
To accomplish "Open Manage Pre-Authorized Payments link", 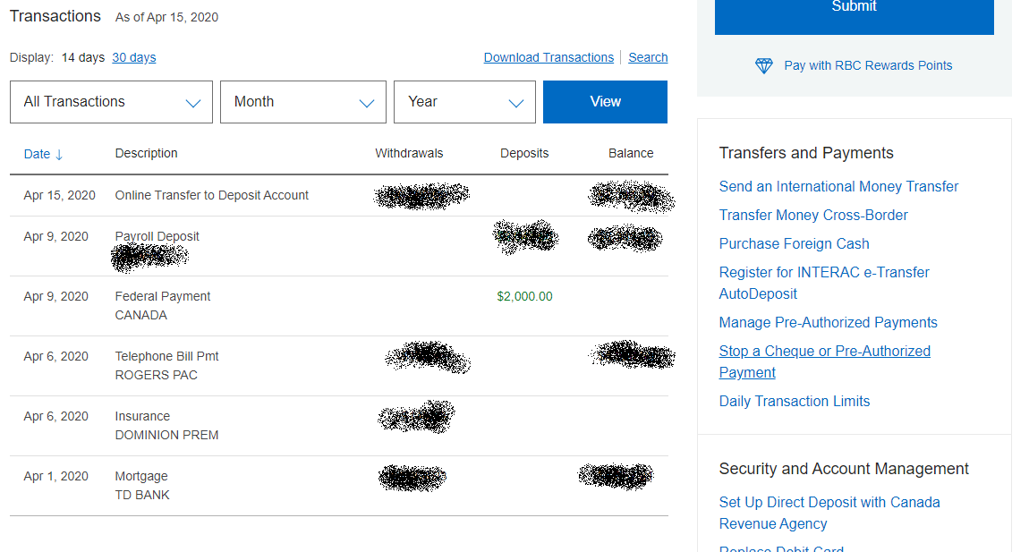I will 829,322.
